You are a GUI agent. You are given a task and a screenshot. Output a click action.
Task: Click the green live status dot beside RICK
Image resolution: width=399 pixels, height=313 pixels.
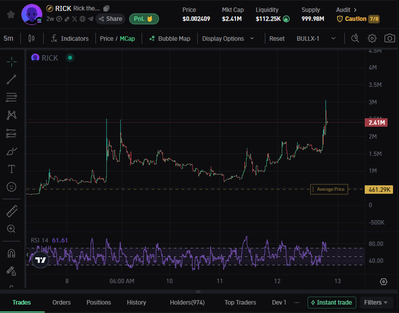pyautogui.click(x=70, y=58)
